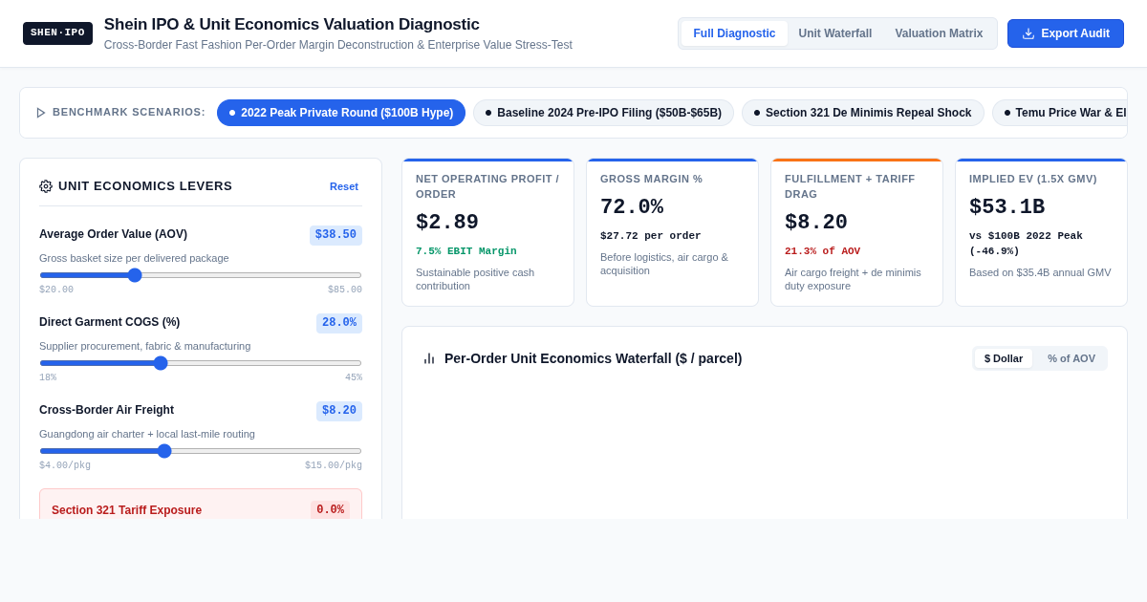1147x602 pixels.
Task: Adjust the Average Order Value slider
Action: 201,275
